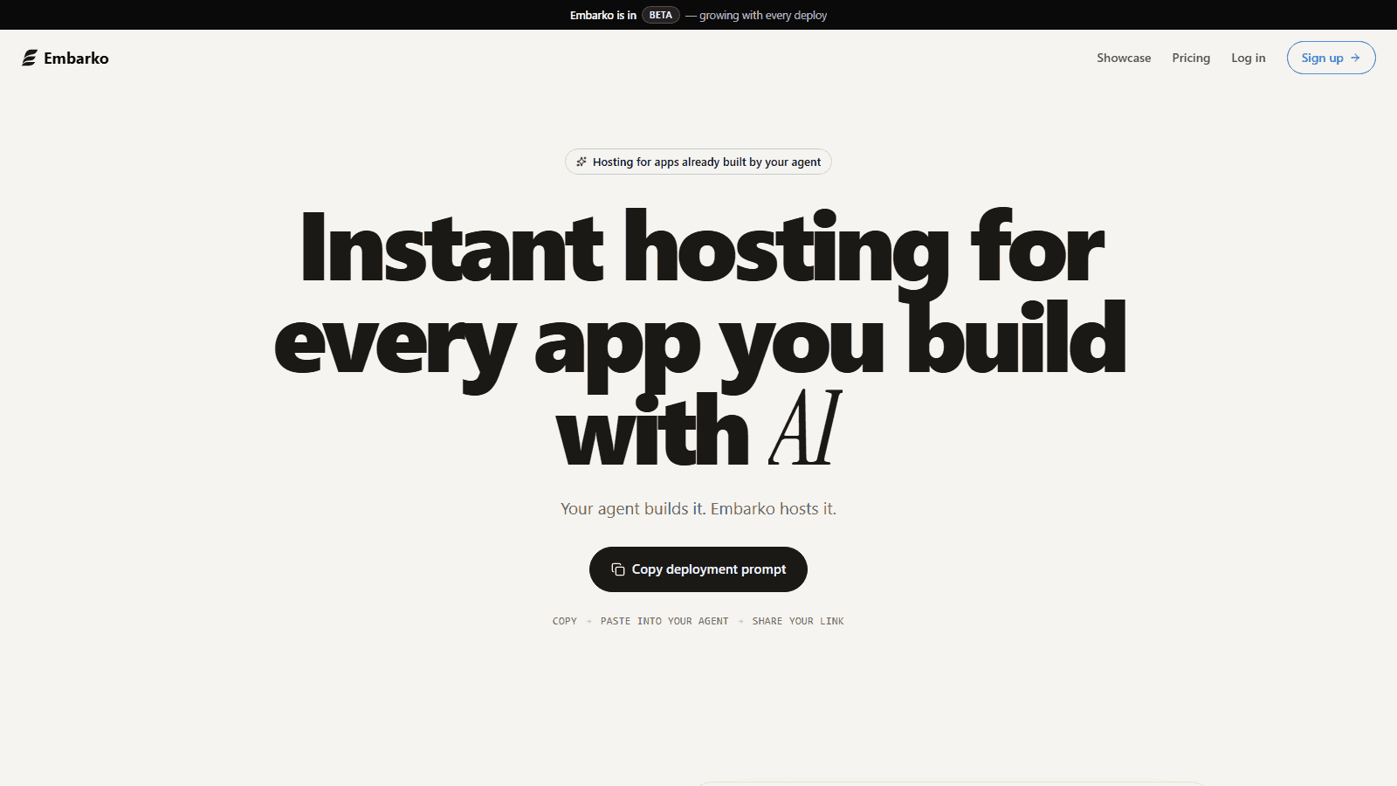Click the Embarko brand name
The image size is (1397, 786).
tap(77, 59)
